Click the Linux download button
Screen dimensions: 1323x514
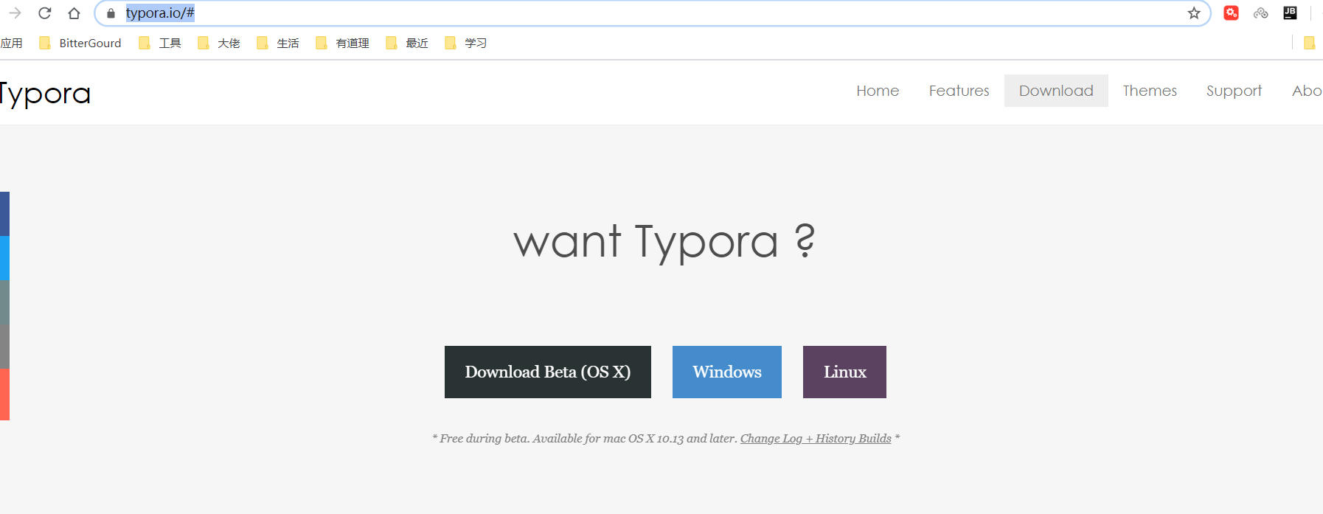click(844, 372)
